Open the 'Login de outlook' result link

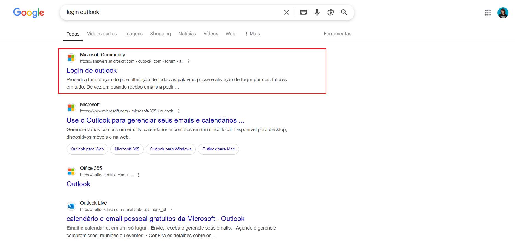pos(92,71)
